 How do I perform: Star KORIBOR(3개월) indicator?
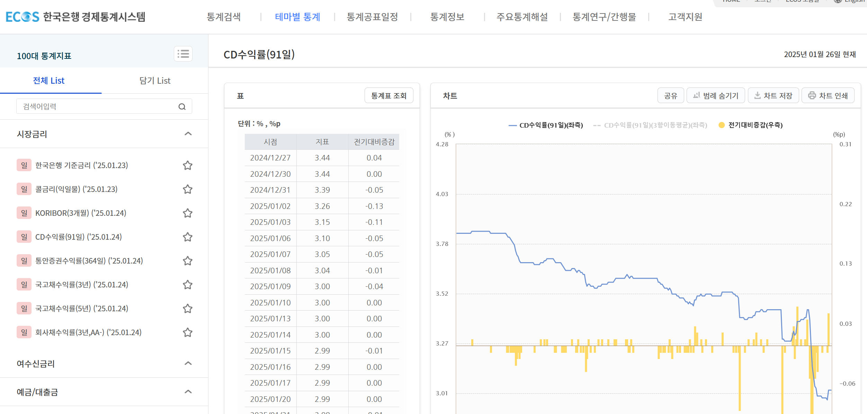point(188,213)
